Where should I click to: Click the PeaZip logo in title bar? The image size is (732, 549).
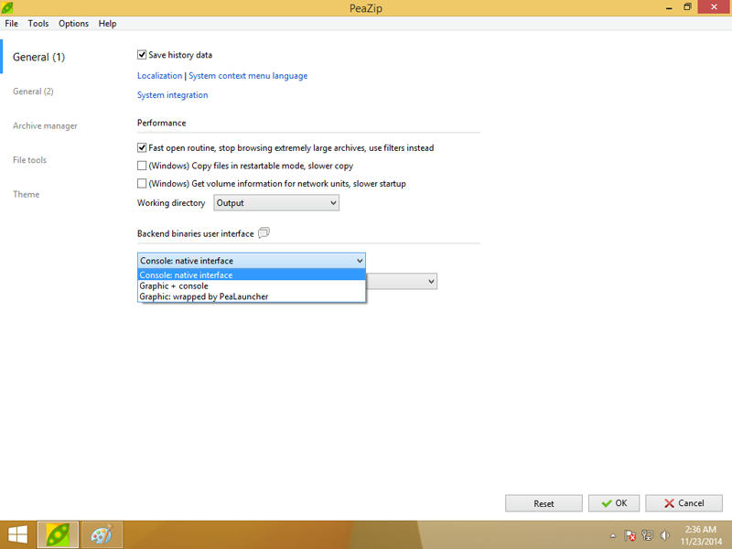point(7,7)
